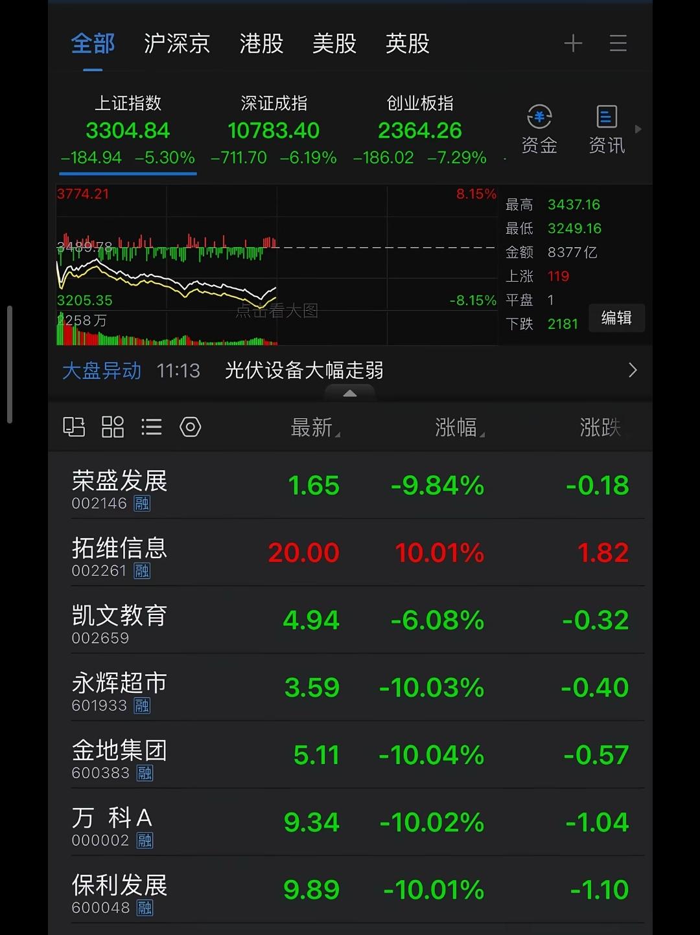Tap 保利发展 change value -1.10
Image resolution: width=700 pixels, height=935 pixels.
pos(600,890)
